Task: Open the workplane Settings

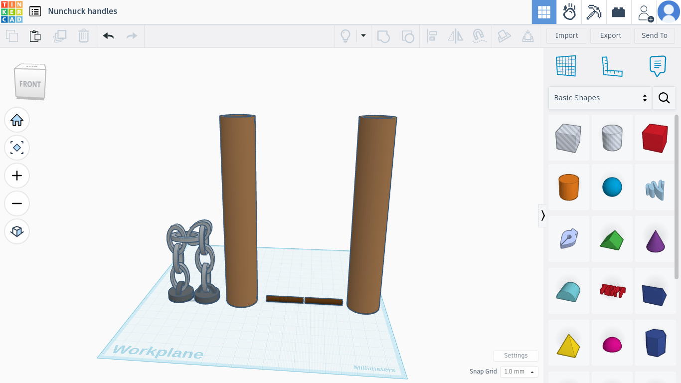Action: point(516,356)
